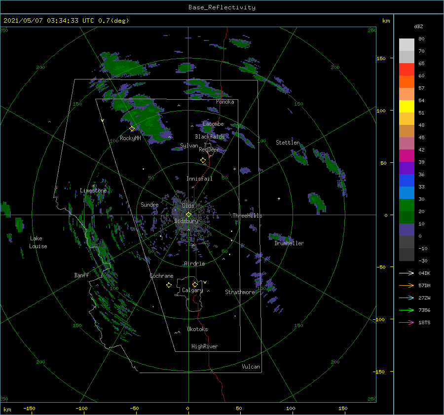Image resolution: width=444 pixels, height=415 pixels.
Task: Click the Sylvan label
Action: [189, 146]
